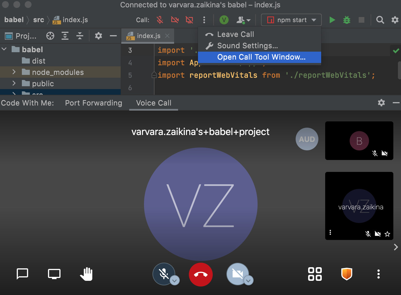Switch the call to grid view layout
The width and height of the screenshot is (401, 295).
[x=315, y=274]
